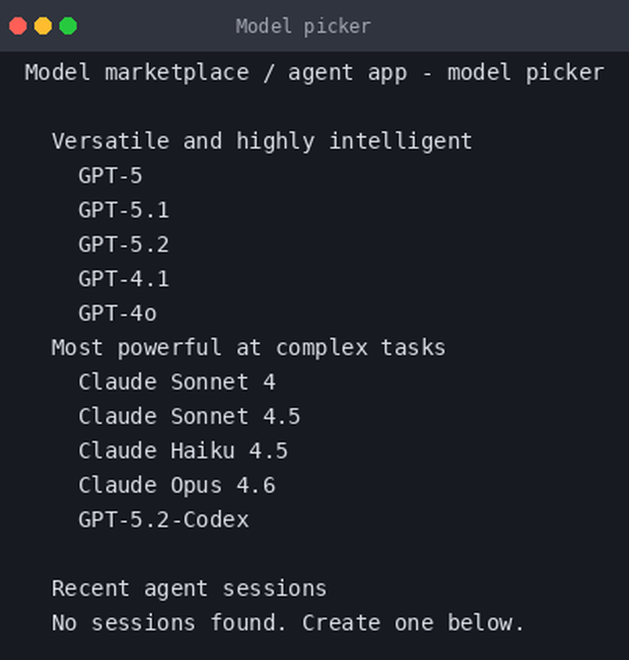
Task: Select Claude Opus 4.6
Action: (177, 486)
